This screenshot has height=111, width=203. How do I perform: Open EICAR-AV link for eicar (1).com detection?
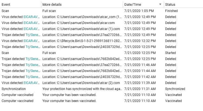tap(32, 29)
